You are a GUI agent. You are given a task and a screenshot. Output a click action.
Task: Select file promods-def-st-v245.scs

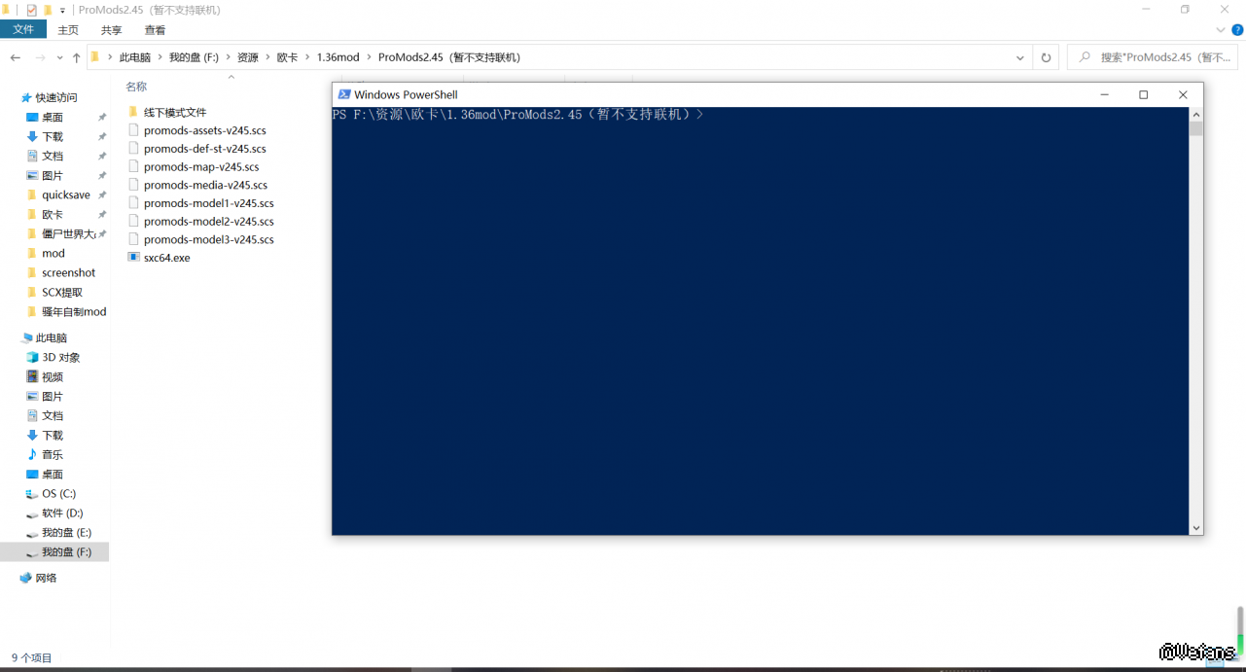click(x=204, y=149)
